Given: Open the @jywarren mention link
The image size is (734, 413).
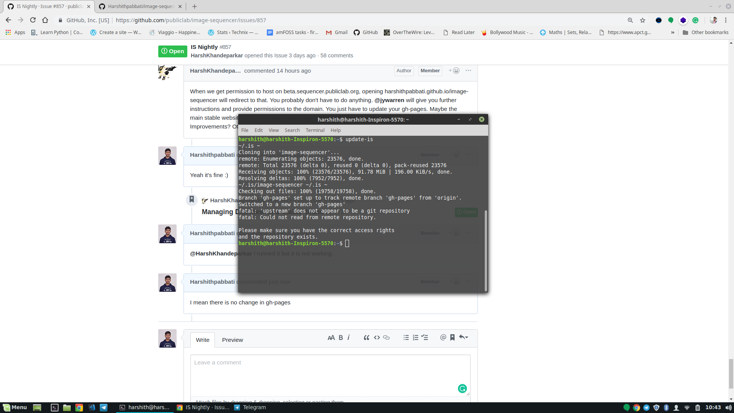Looking at the screenshot, I should pyautogui.click(x=389, y=100).
